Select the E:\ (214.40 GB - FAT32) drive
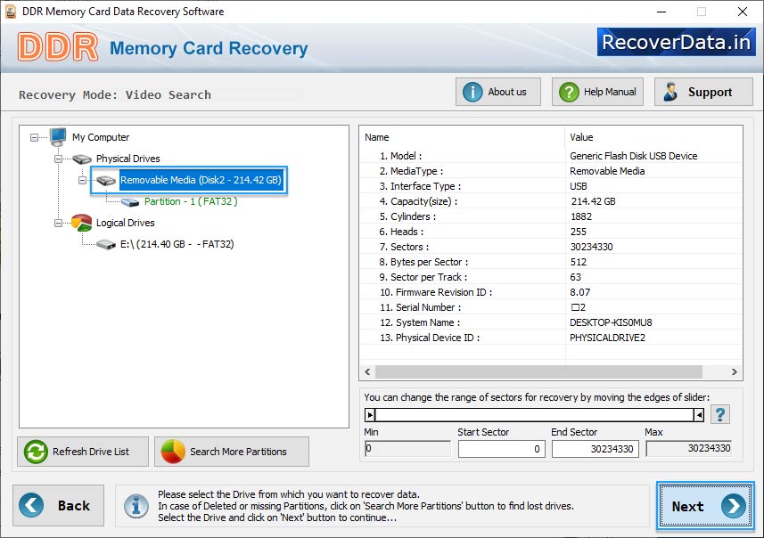764x538 pixels. (x=177, y=244)
